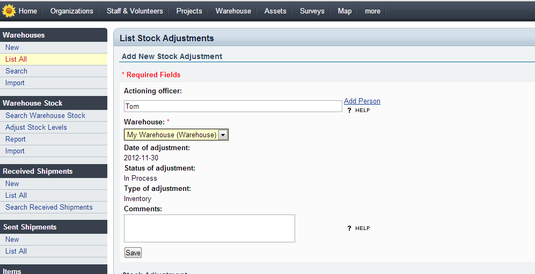The width and height of the screenshot is (535, 274).
Task: Click Search Warehouse Stock sidebar link
Action: pyautogui.click(x=46, y=115)
